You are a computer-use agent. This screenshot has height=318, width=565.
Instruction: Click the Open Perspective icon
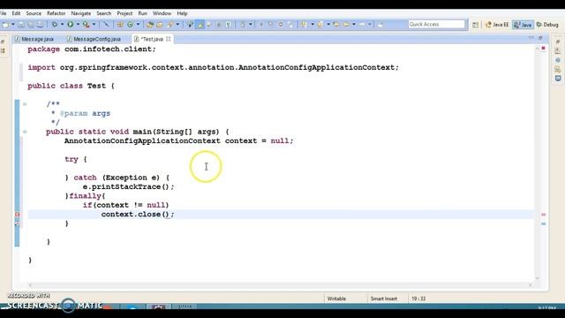pos(476,25)
